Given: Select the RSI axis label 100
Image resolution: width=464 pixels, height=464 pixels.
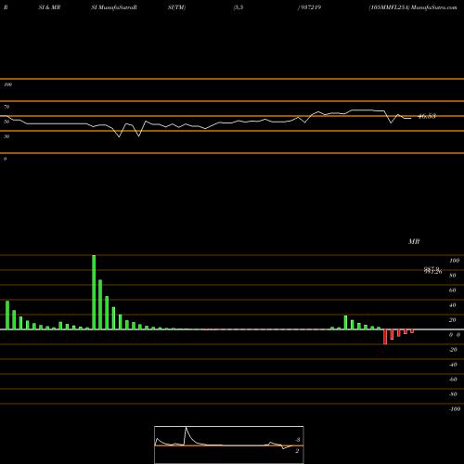Looking at the screenshot, I should pos(8,84).
